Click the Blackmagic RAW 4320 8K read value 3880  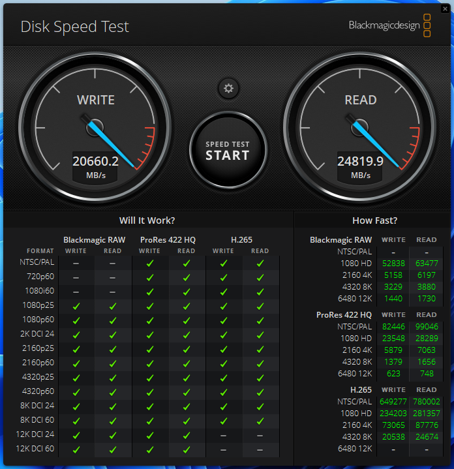point(427,287)
